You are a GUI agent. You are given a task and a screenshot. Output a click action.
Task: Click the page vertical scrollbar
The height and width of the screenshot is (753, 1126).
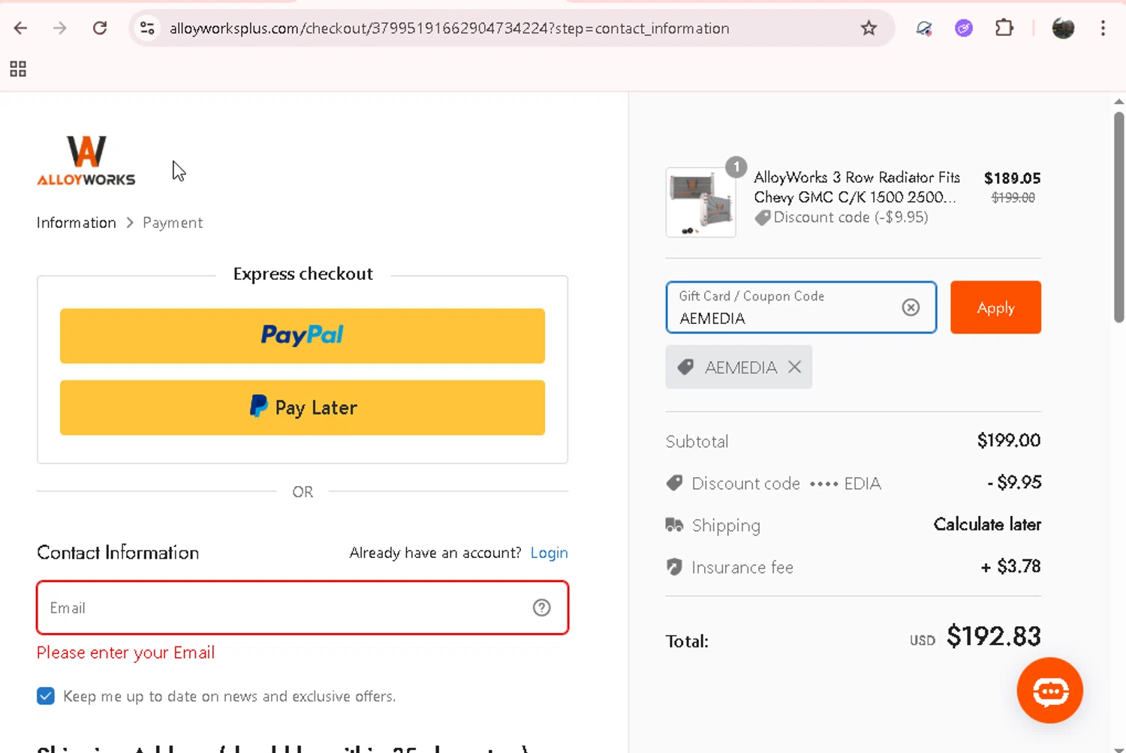click(x=1118, y=217)
